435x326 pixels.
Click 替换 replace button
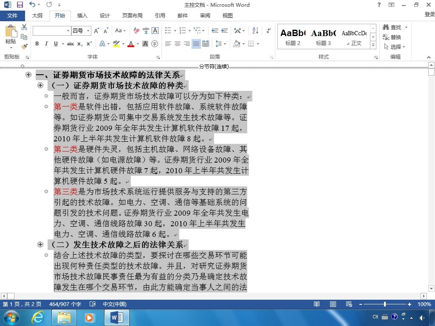pos(392,37)
